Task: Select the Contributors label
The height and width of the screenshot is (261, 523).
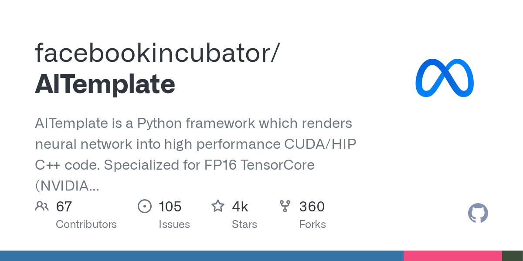Action: [86, 224]
